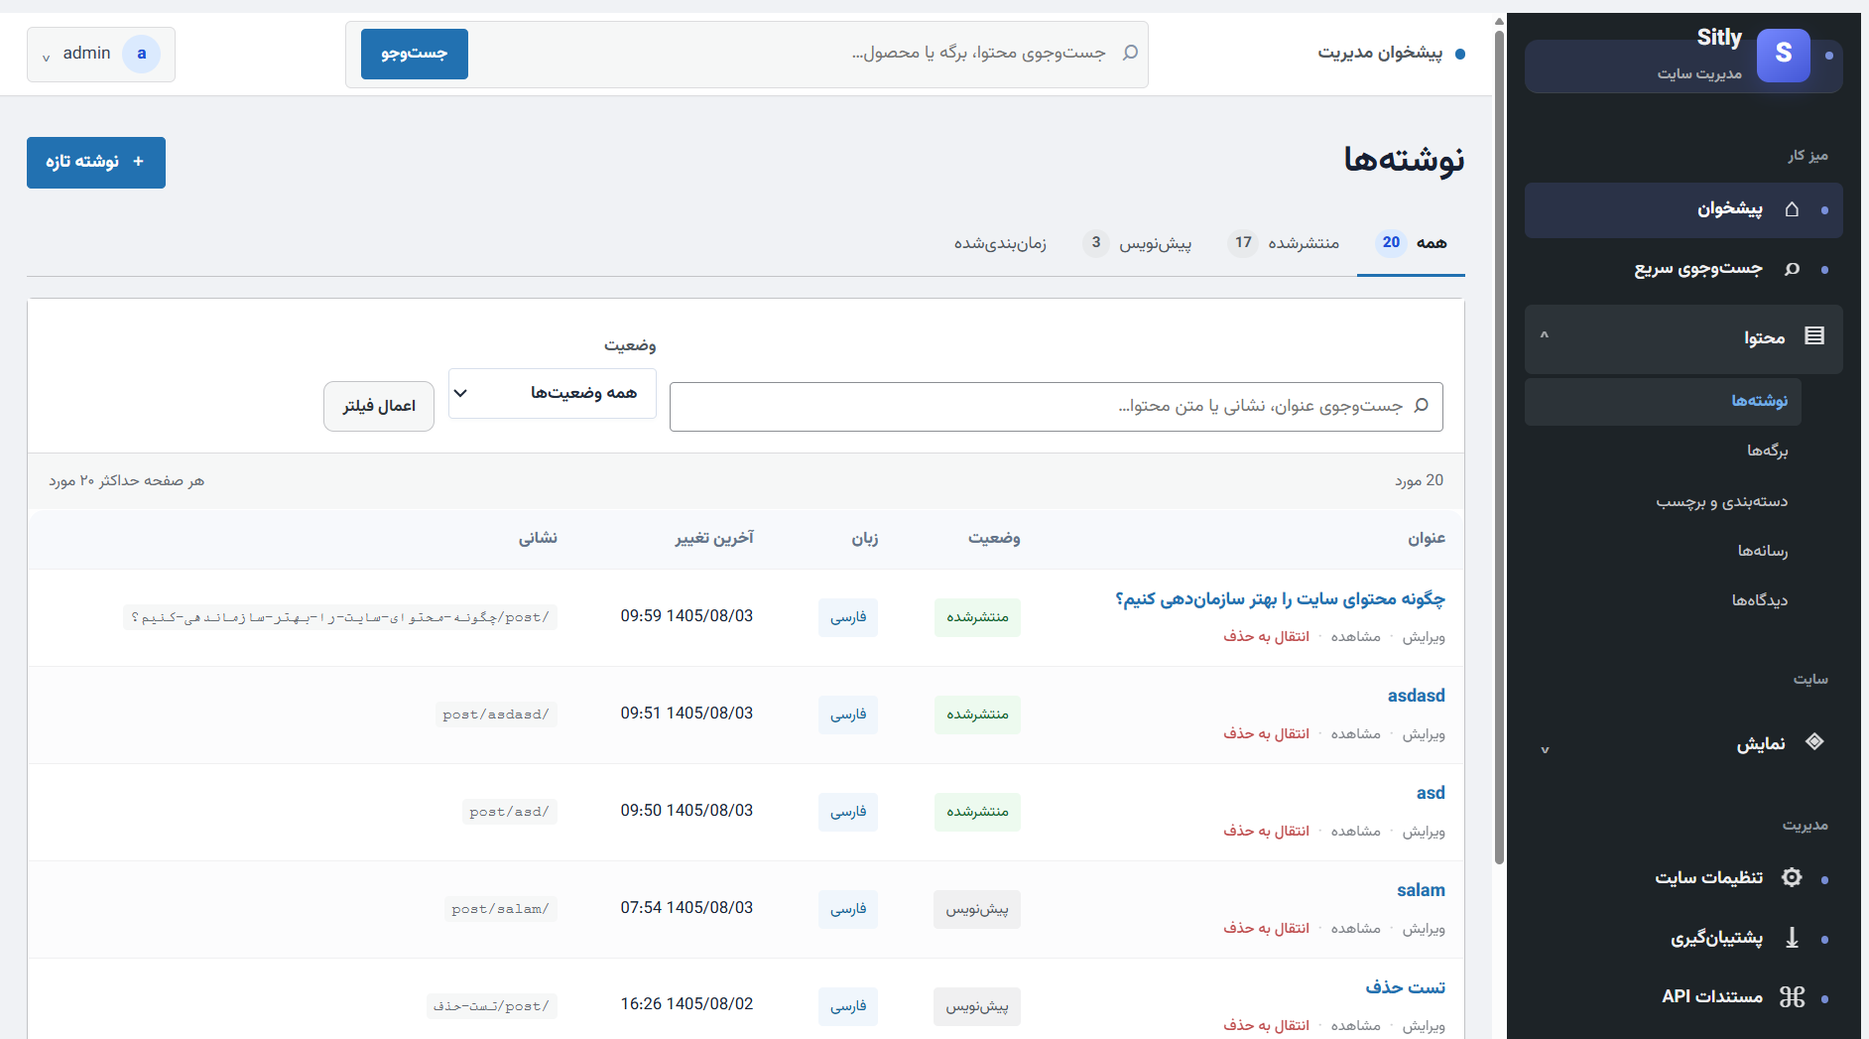Click the download icon for پشتیبان‌گیری
The width and height of the screenshot is (1869, 1039).
(1792, 938)
